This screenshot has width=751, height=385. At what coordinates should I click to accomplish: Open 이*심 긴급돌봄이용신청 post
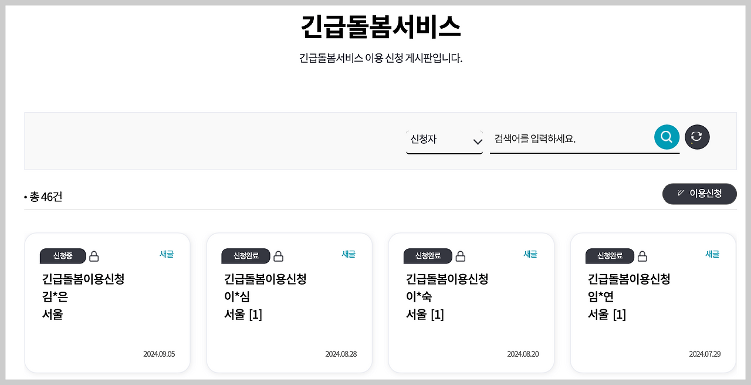(x=265, y=279)
